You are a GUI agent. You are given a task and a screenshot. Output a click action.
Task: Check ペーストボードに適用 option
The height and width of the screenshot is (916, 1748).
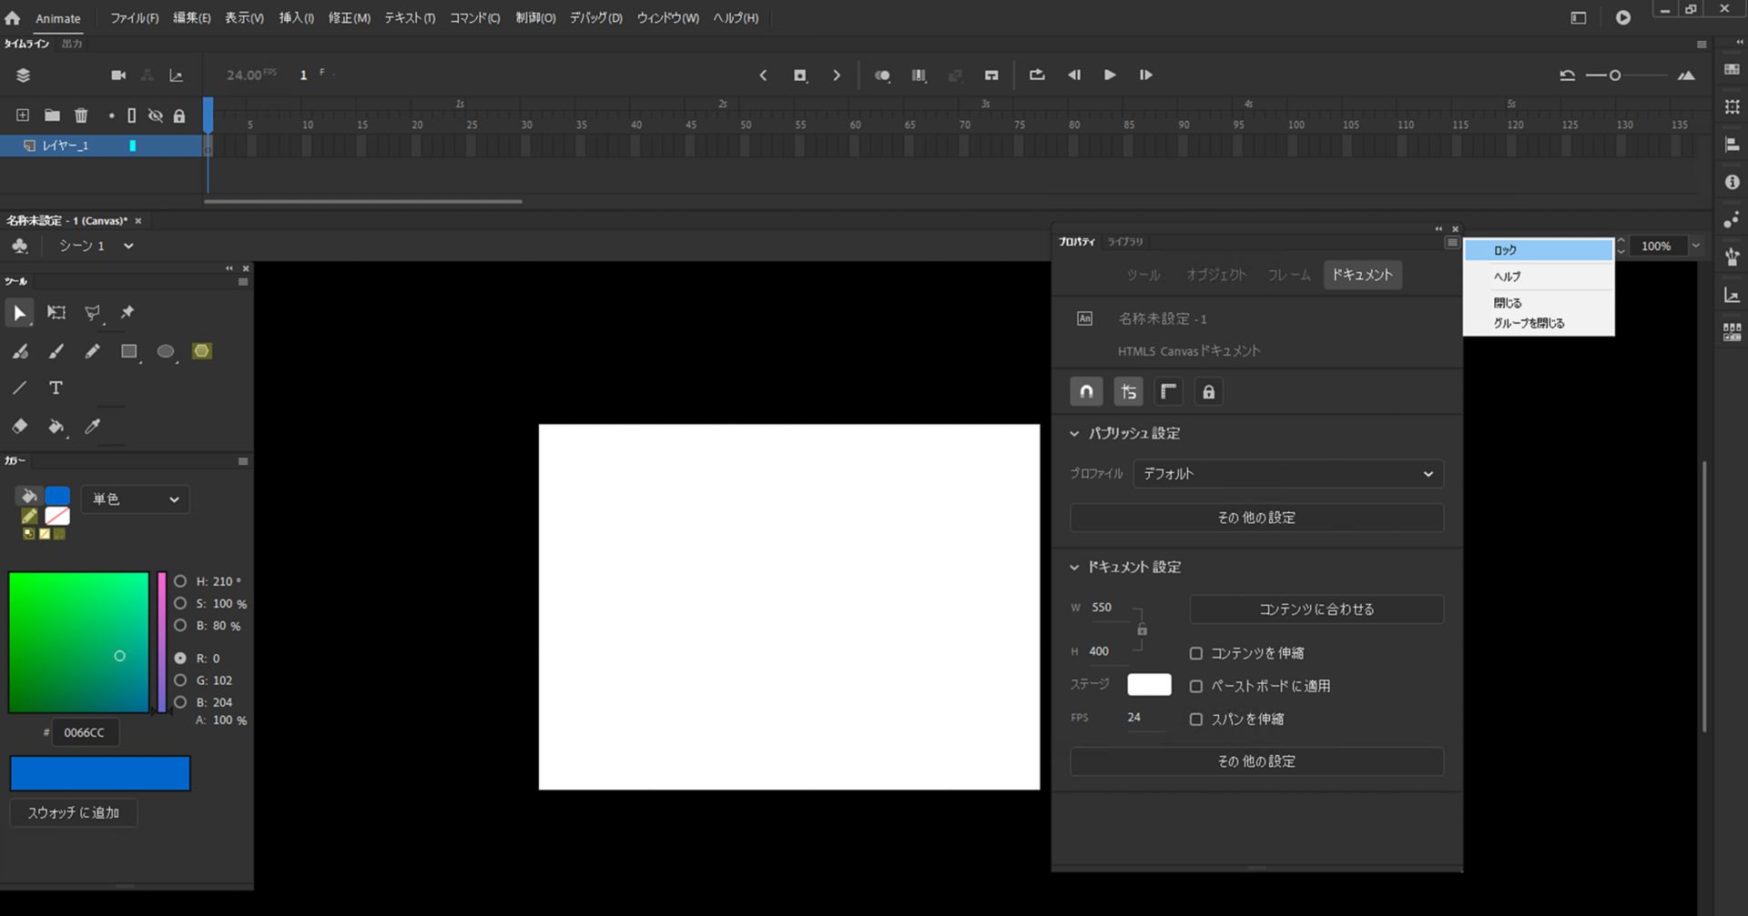tap(1196, 686)
